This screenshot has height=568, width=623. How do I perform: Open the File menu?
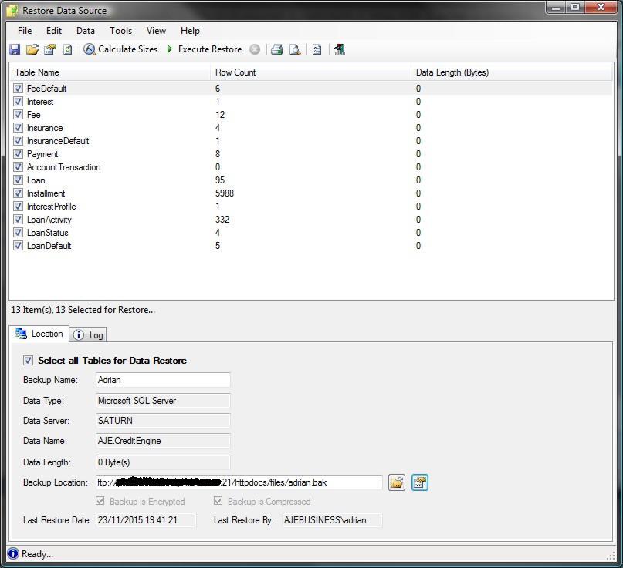(x=25, y=31)
